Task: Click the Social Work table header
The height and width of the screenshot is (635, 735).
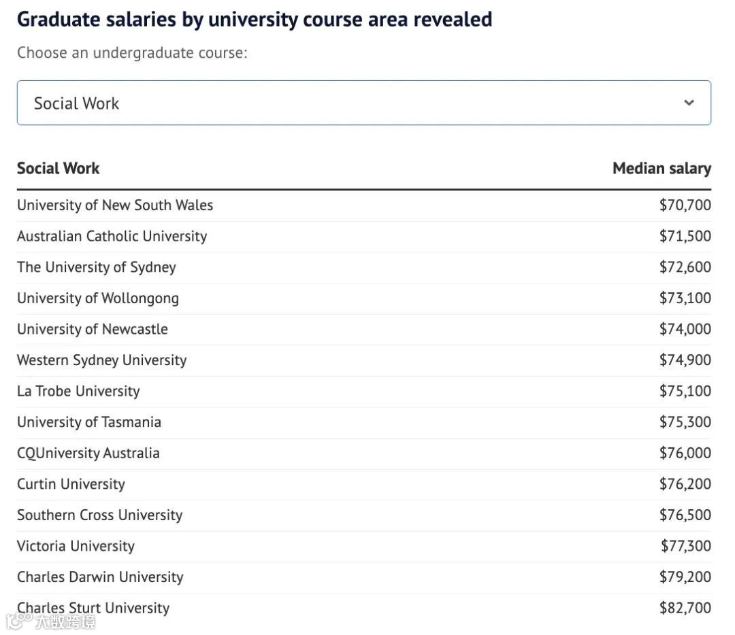Action: tap(59, 169)
